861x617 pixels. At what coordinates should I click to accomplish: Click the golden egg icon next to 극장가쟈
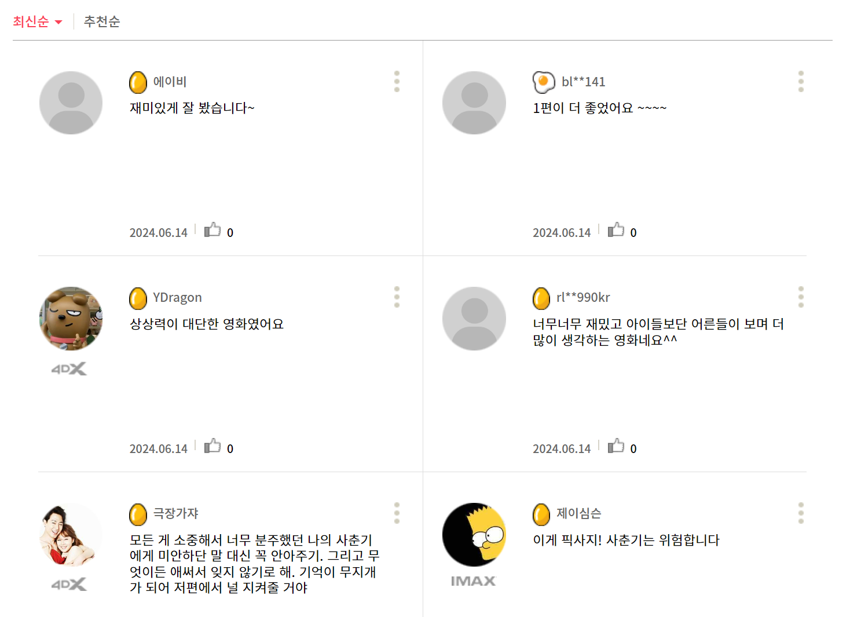click(x=137, y=513)
